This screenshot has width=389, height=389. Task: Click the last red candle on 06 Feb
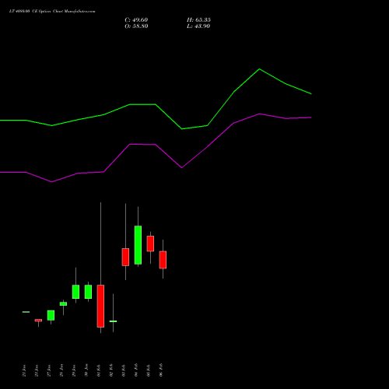163,260
